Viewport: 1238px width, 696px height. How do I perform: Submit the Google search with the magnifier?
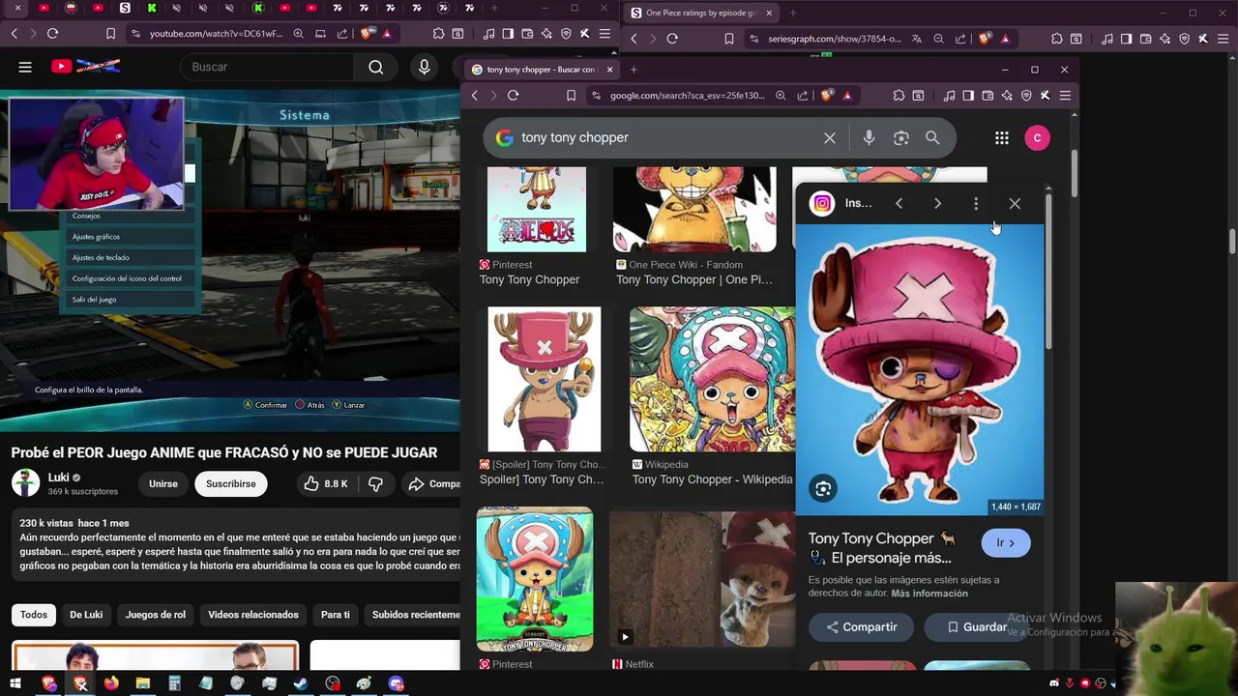(x=932, y=138)
